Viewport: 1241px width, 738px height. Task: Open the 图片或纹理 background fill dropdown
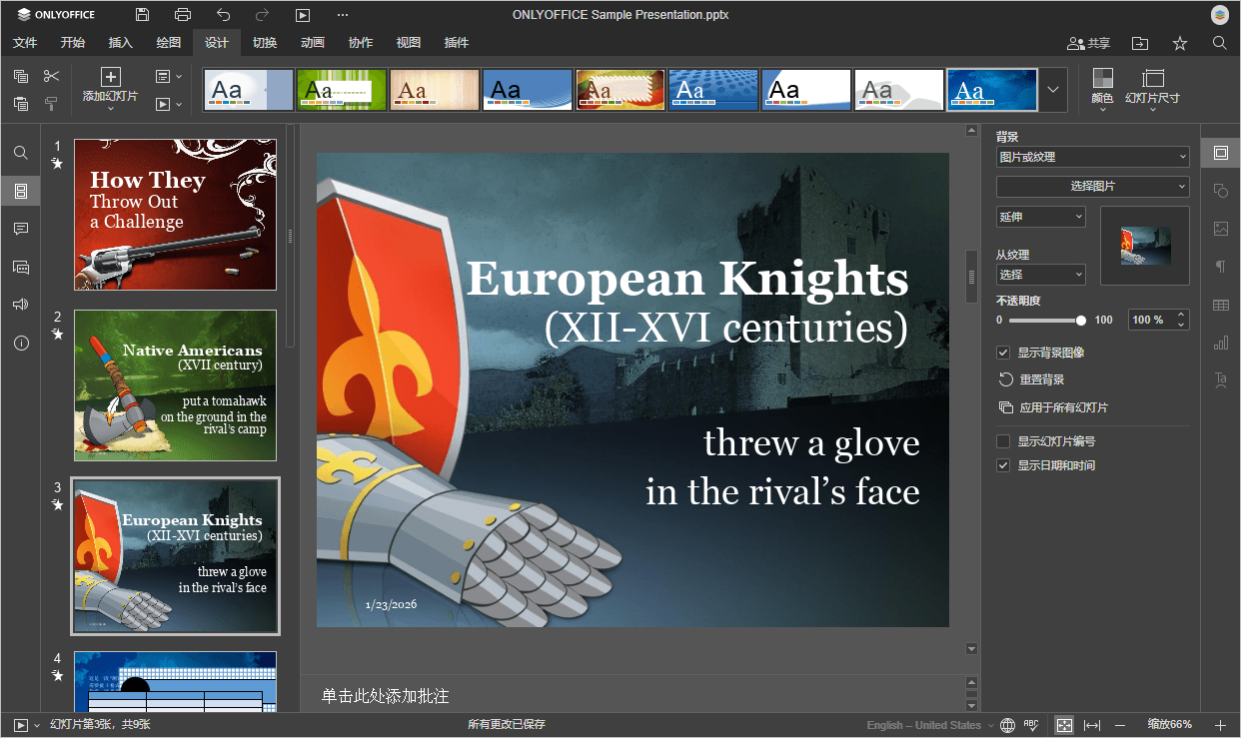1092,157
